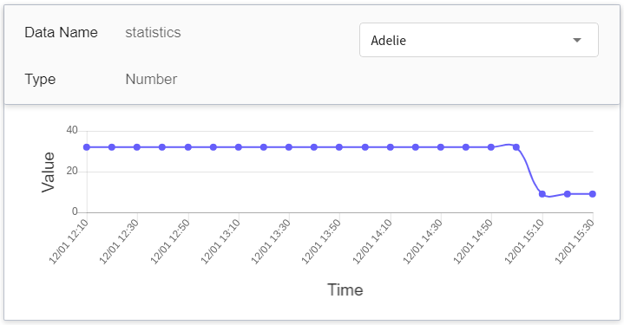The width and height of the screenshot is (624, 325).
Task: Click the data point at 12/01 15:10
Action: tap(542, 194)
